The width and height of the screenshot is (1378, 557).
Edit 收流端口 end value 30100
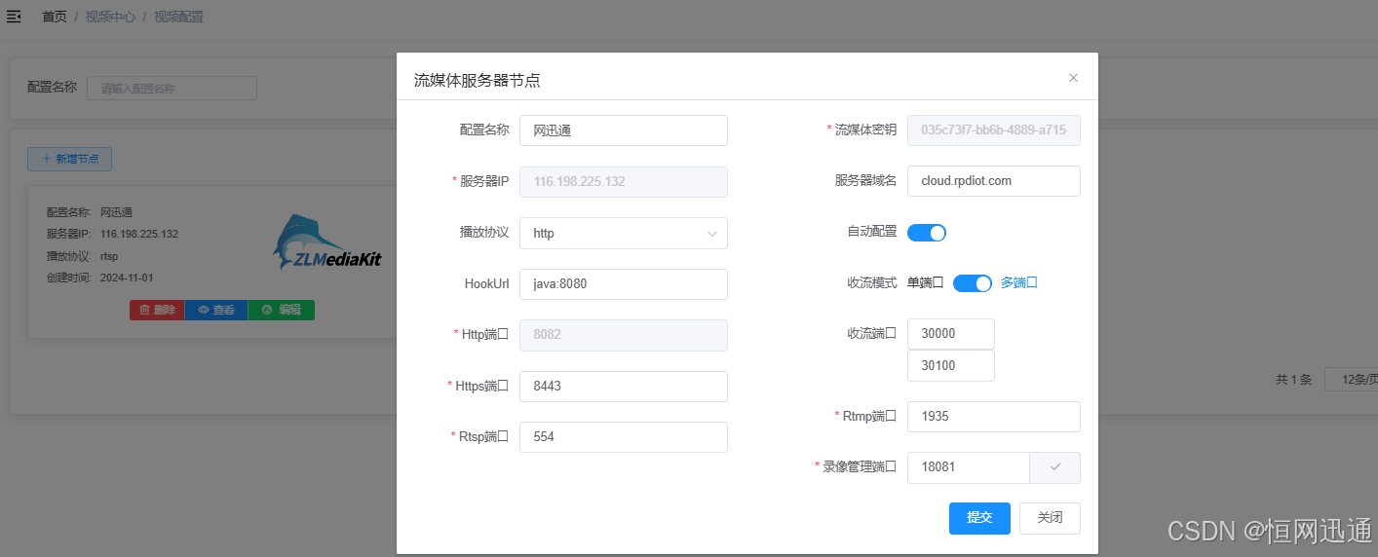click(951, 365)
